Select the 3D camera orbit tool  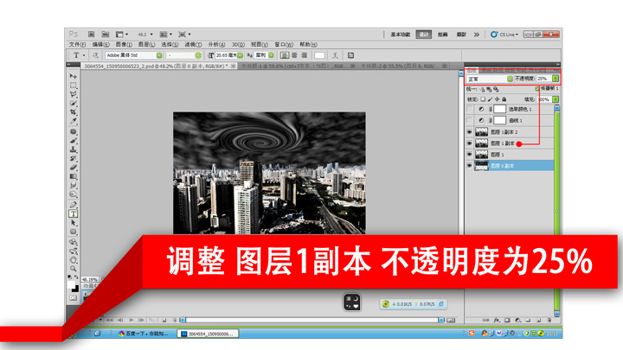click(73, 251)
